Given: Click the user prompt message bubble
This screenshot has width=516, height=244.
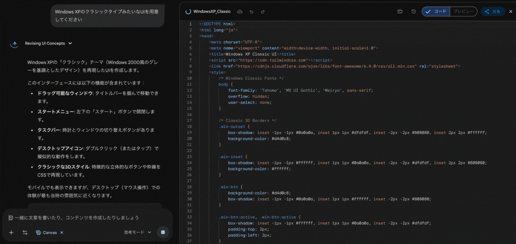Looking at the screenshot, I should click(x=107, y=16).
